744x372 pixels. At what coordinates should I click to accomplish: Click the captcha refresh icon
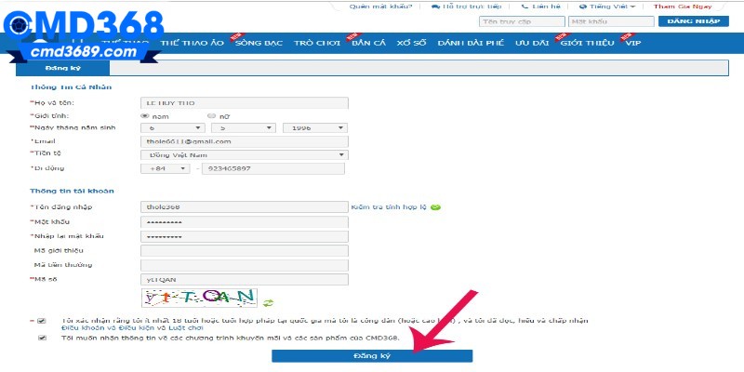(269, 300)
